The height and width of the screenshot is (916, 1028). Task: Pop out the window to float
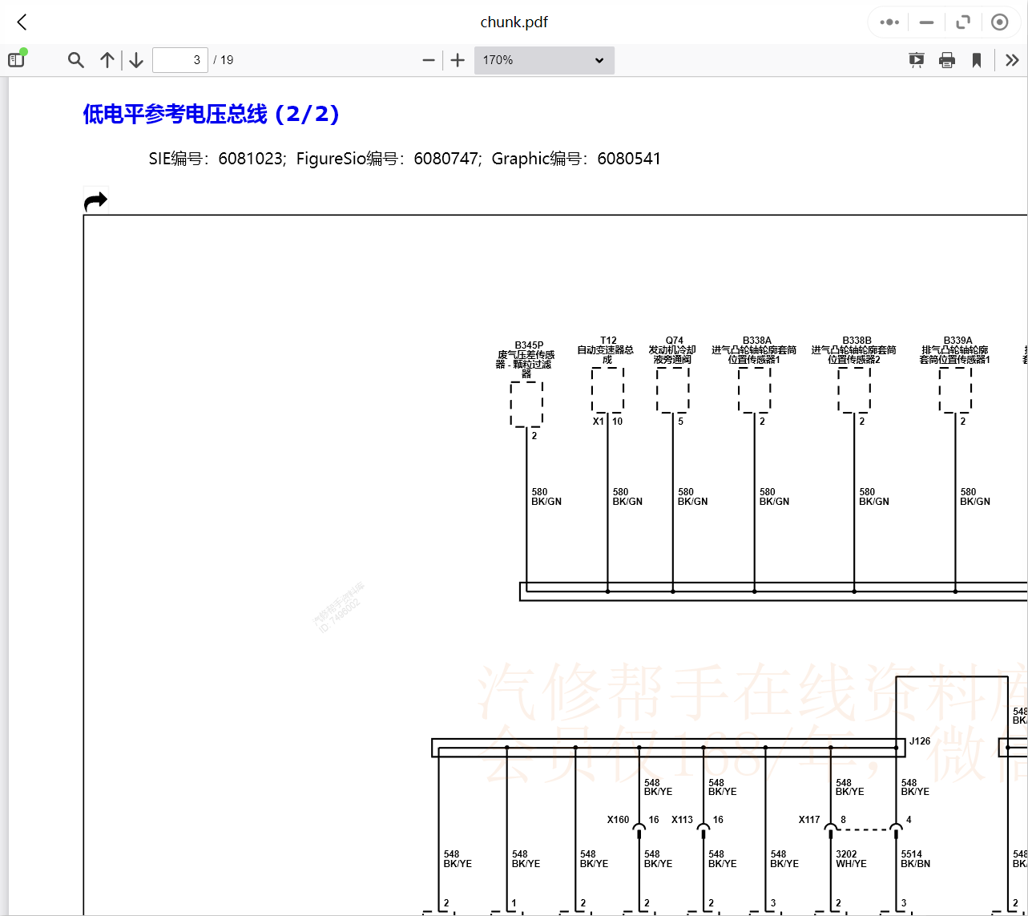963,22
